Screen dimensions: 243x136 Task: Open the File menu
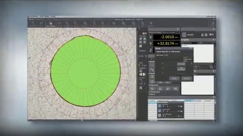point(30,20)
